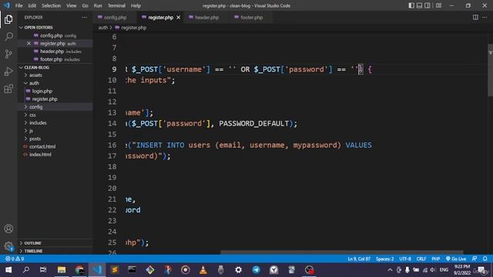The image size is (493, 277).
Task: Open the Explorer view in activity bar
Action: pos(8,19)
